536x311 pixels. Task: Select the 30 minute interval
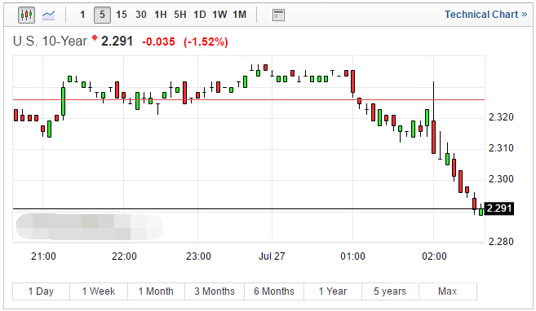pyautogui.click(x=141, y=15)
